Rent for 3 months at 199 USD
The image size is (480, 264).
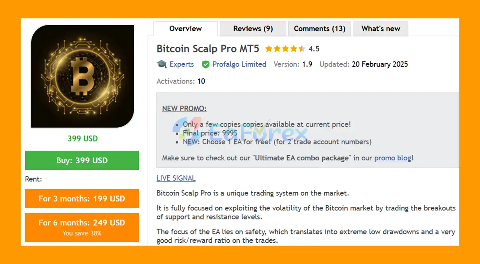82,198
